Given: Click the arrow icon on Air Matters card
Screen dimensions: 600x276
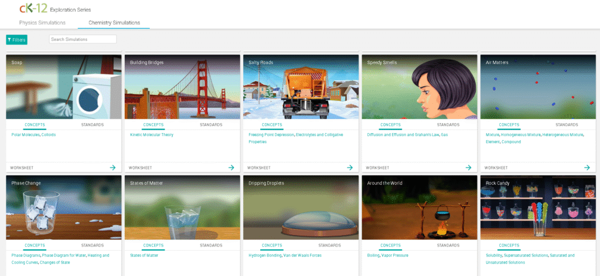Looking at the screenshot, I should [587, 168].
